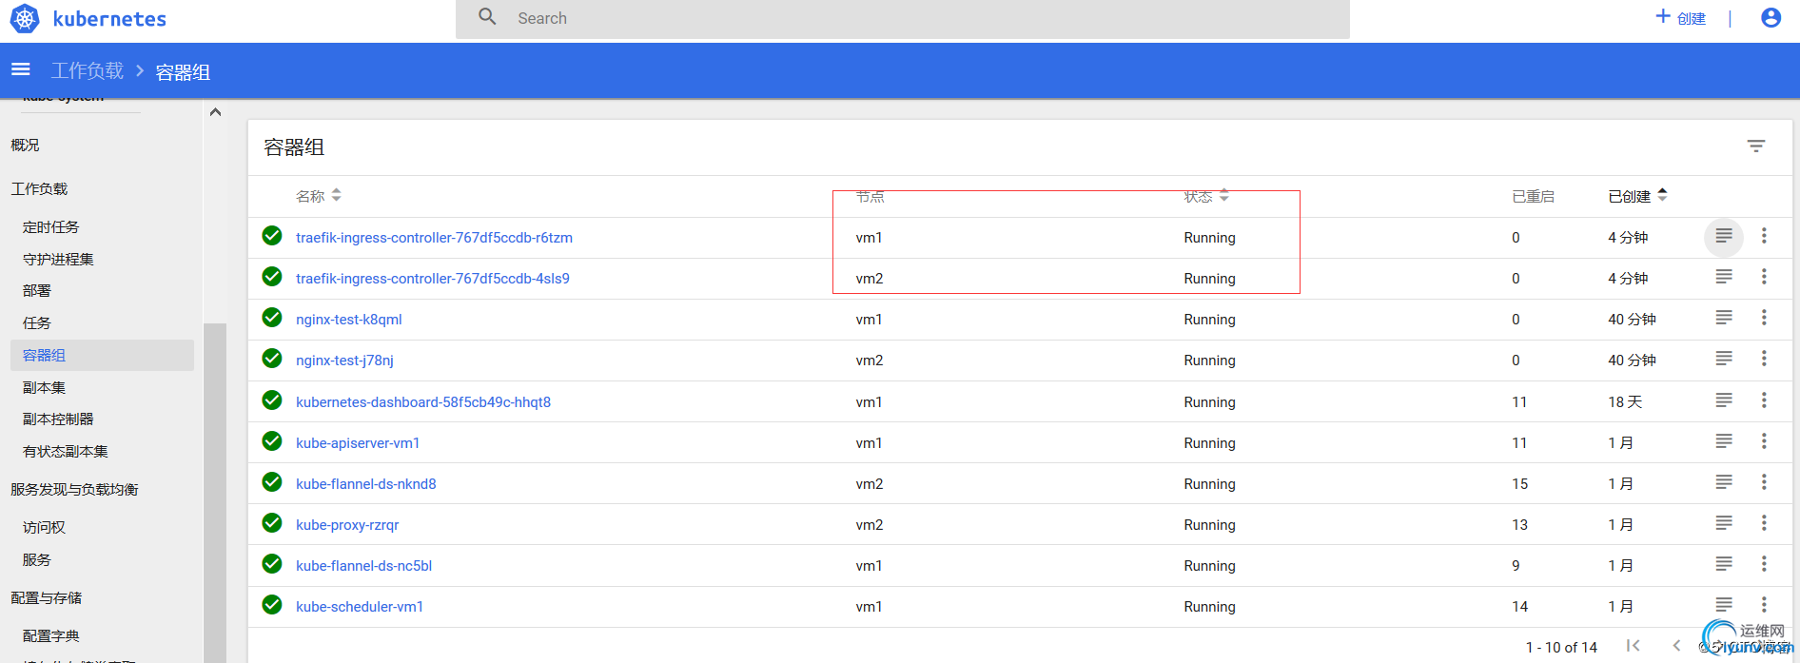Open pod kube-proxy-rzrqr
1800x663 pixels.
[x=347, y=525]
